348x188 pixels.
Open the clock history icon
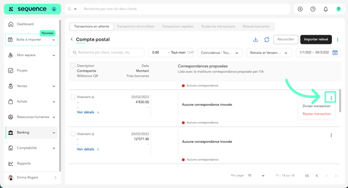[x=313, y=9]
